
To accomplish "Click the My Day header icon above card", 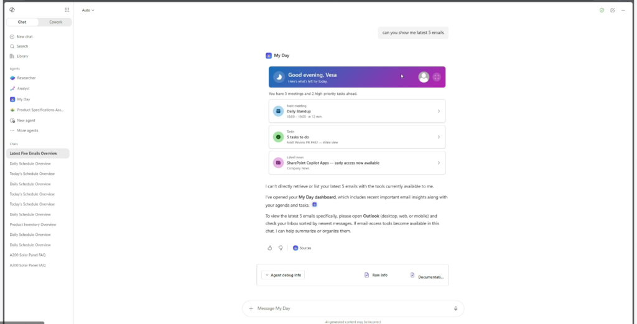I will coord(269,56).
